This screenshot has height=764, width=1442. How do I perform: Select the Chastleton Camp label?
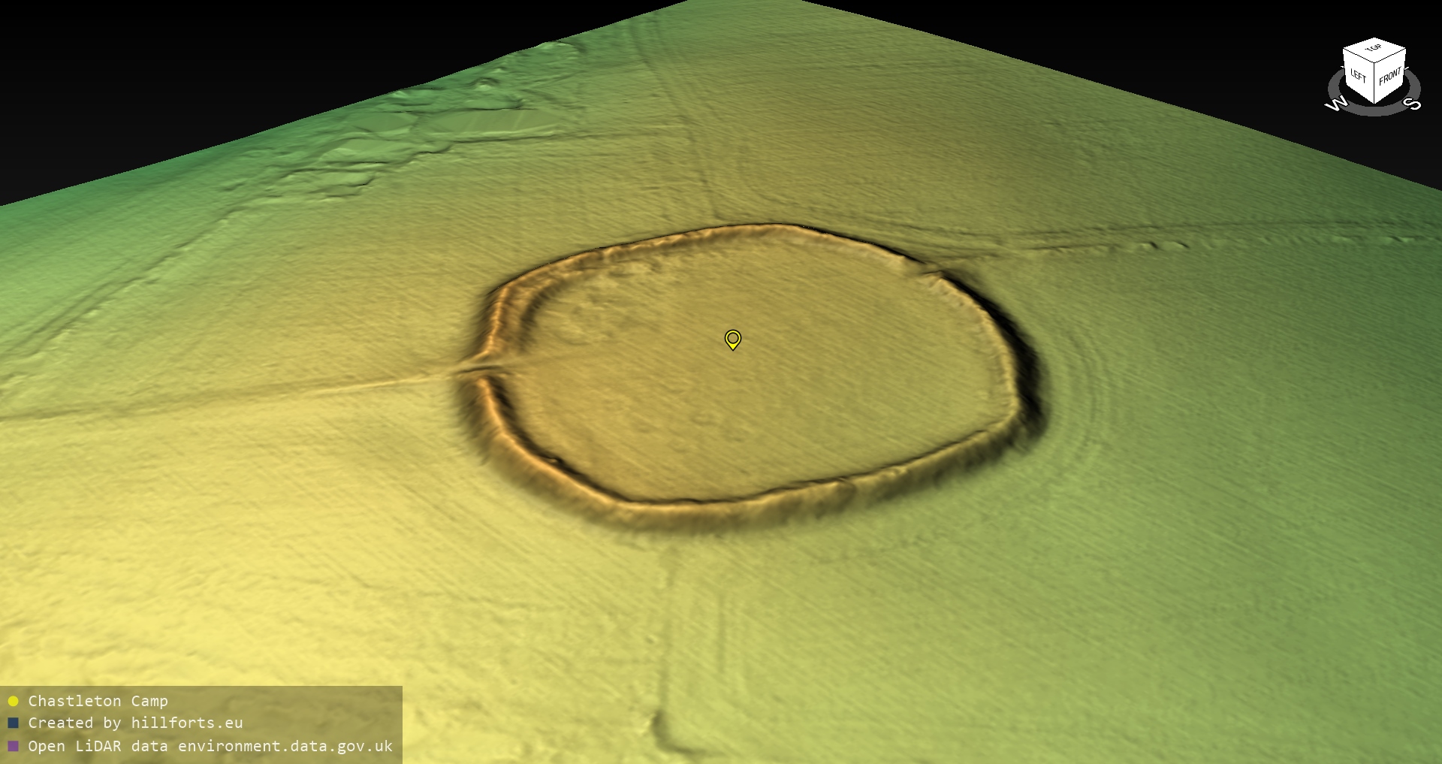(x=98, y=701)
